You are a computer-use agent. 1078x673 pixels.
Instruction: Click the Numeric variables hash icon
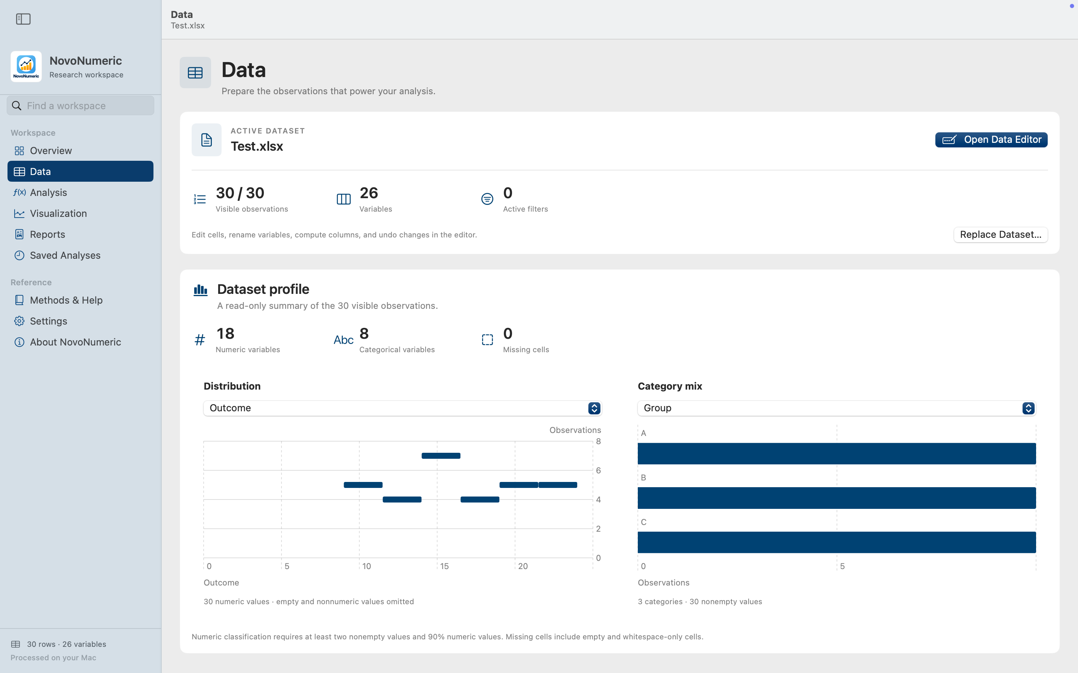click(x=200, y=339)
